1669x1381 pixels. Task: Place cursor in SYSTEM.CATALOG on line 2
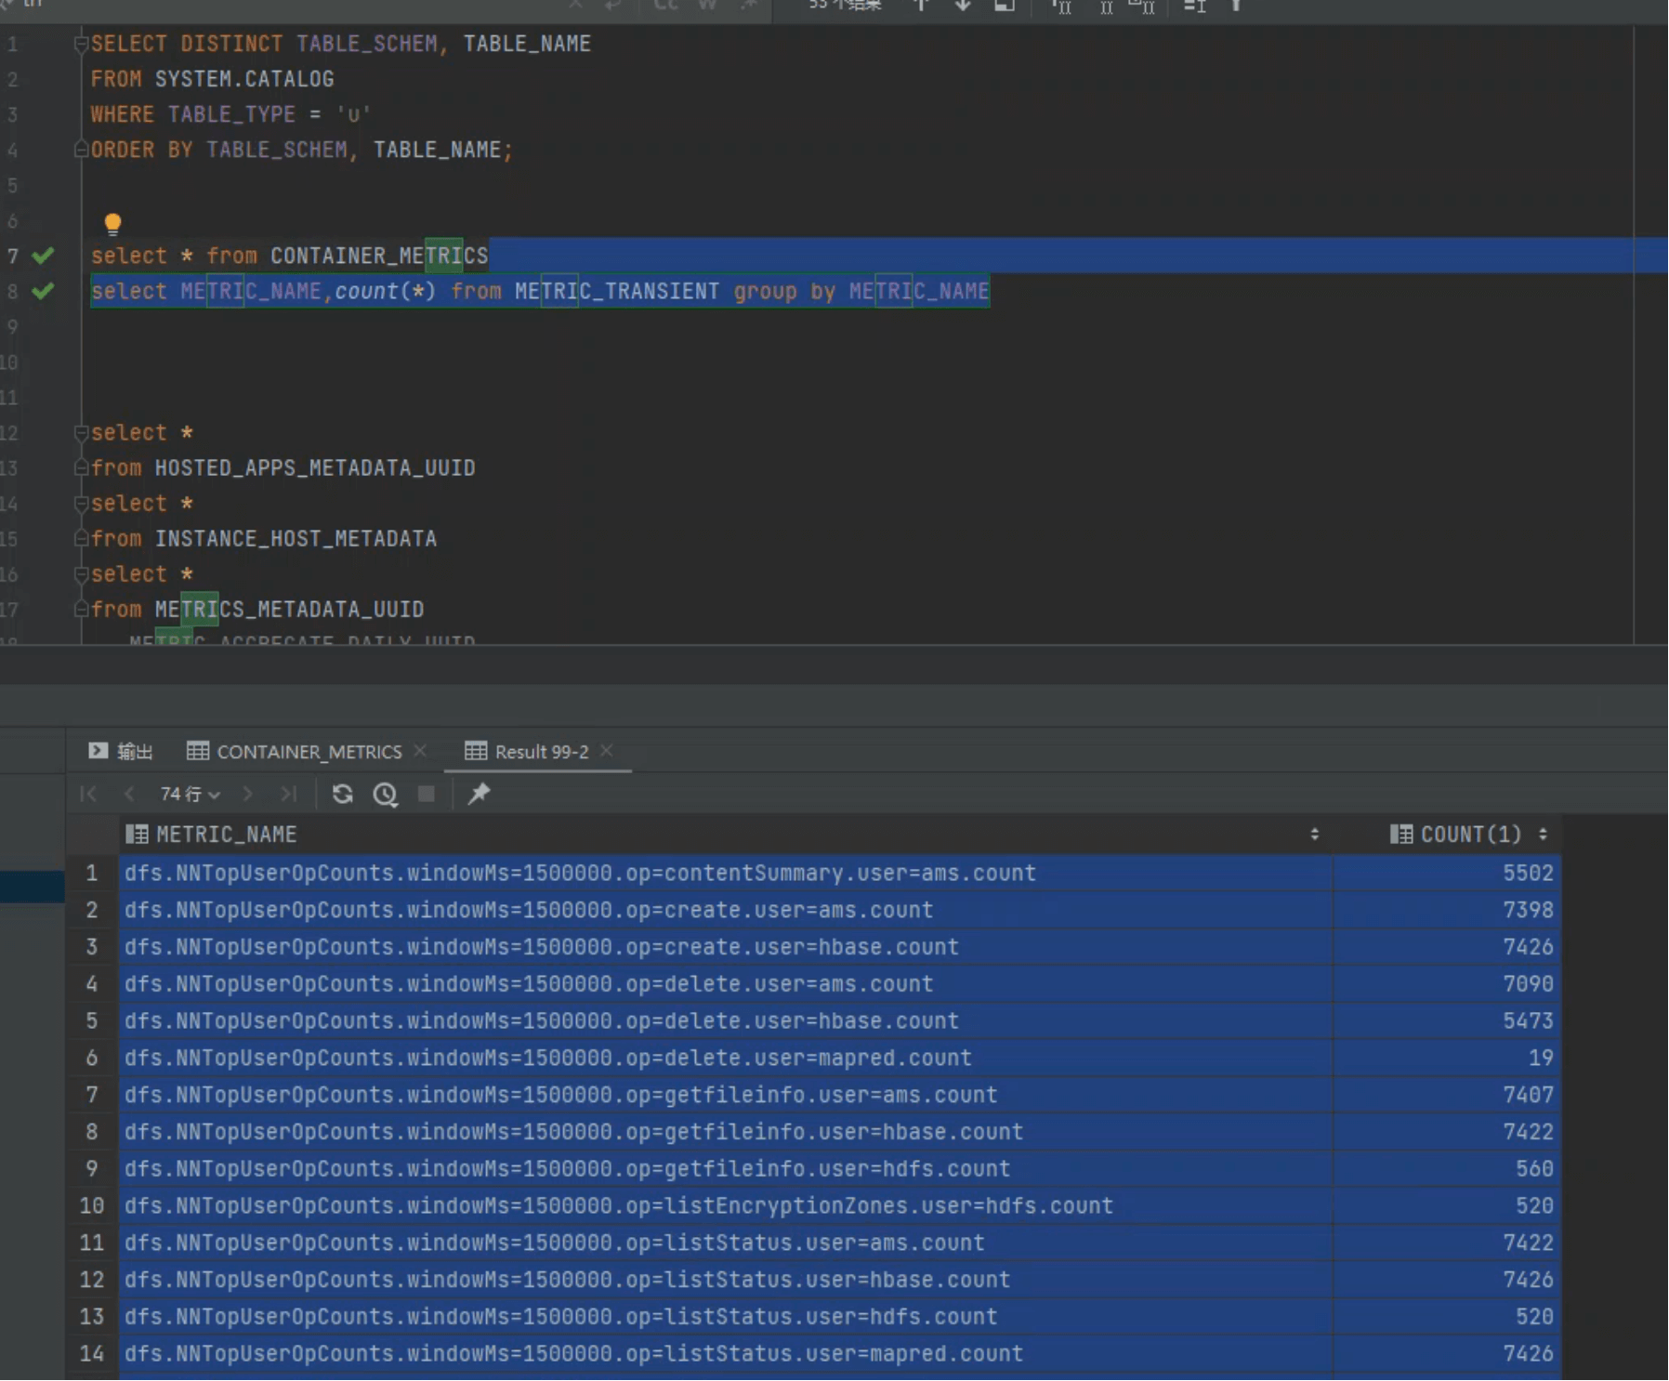(x=244, y=79)
